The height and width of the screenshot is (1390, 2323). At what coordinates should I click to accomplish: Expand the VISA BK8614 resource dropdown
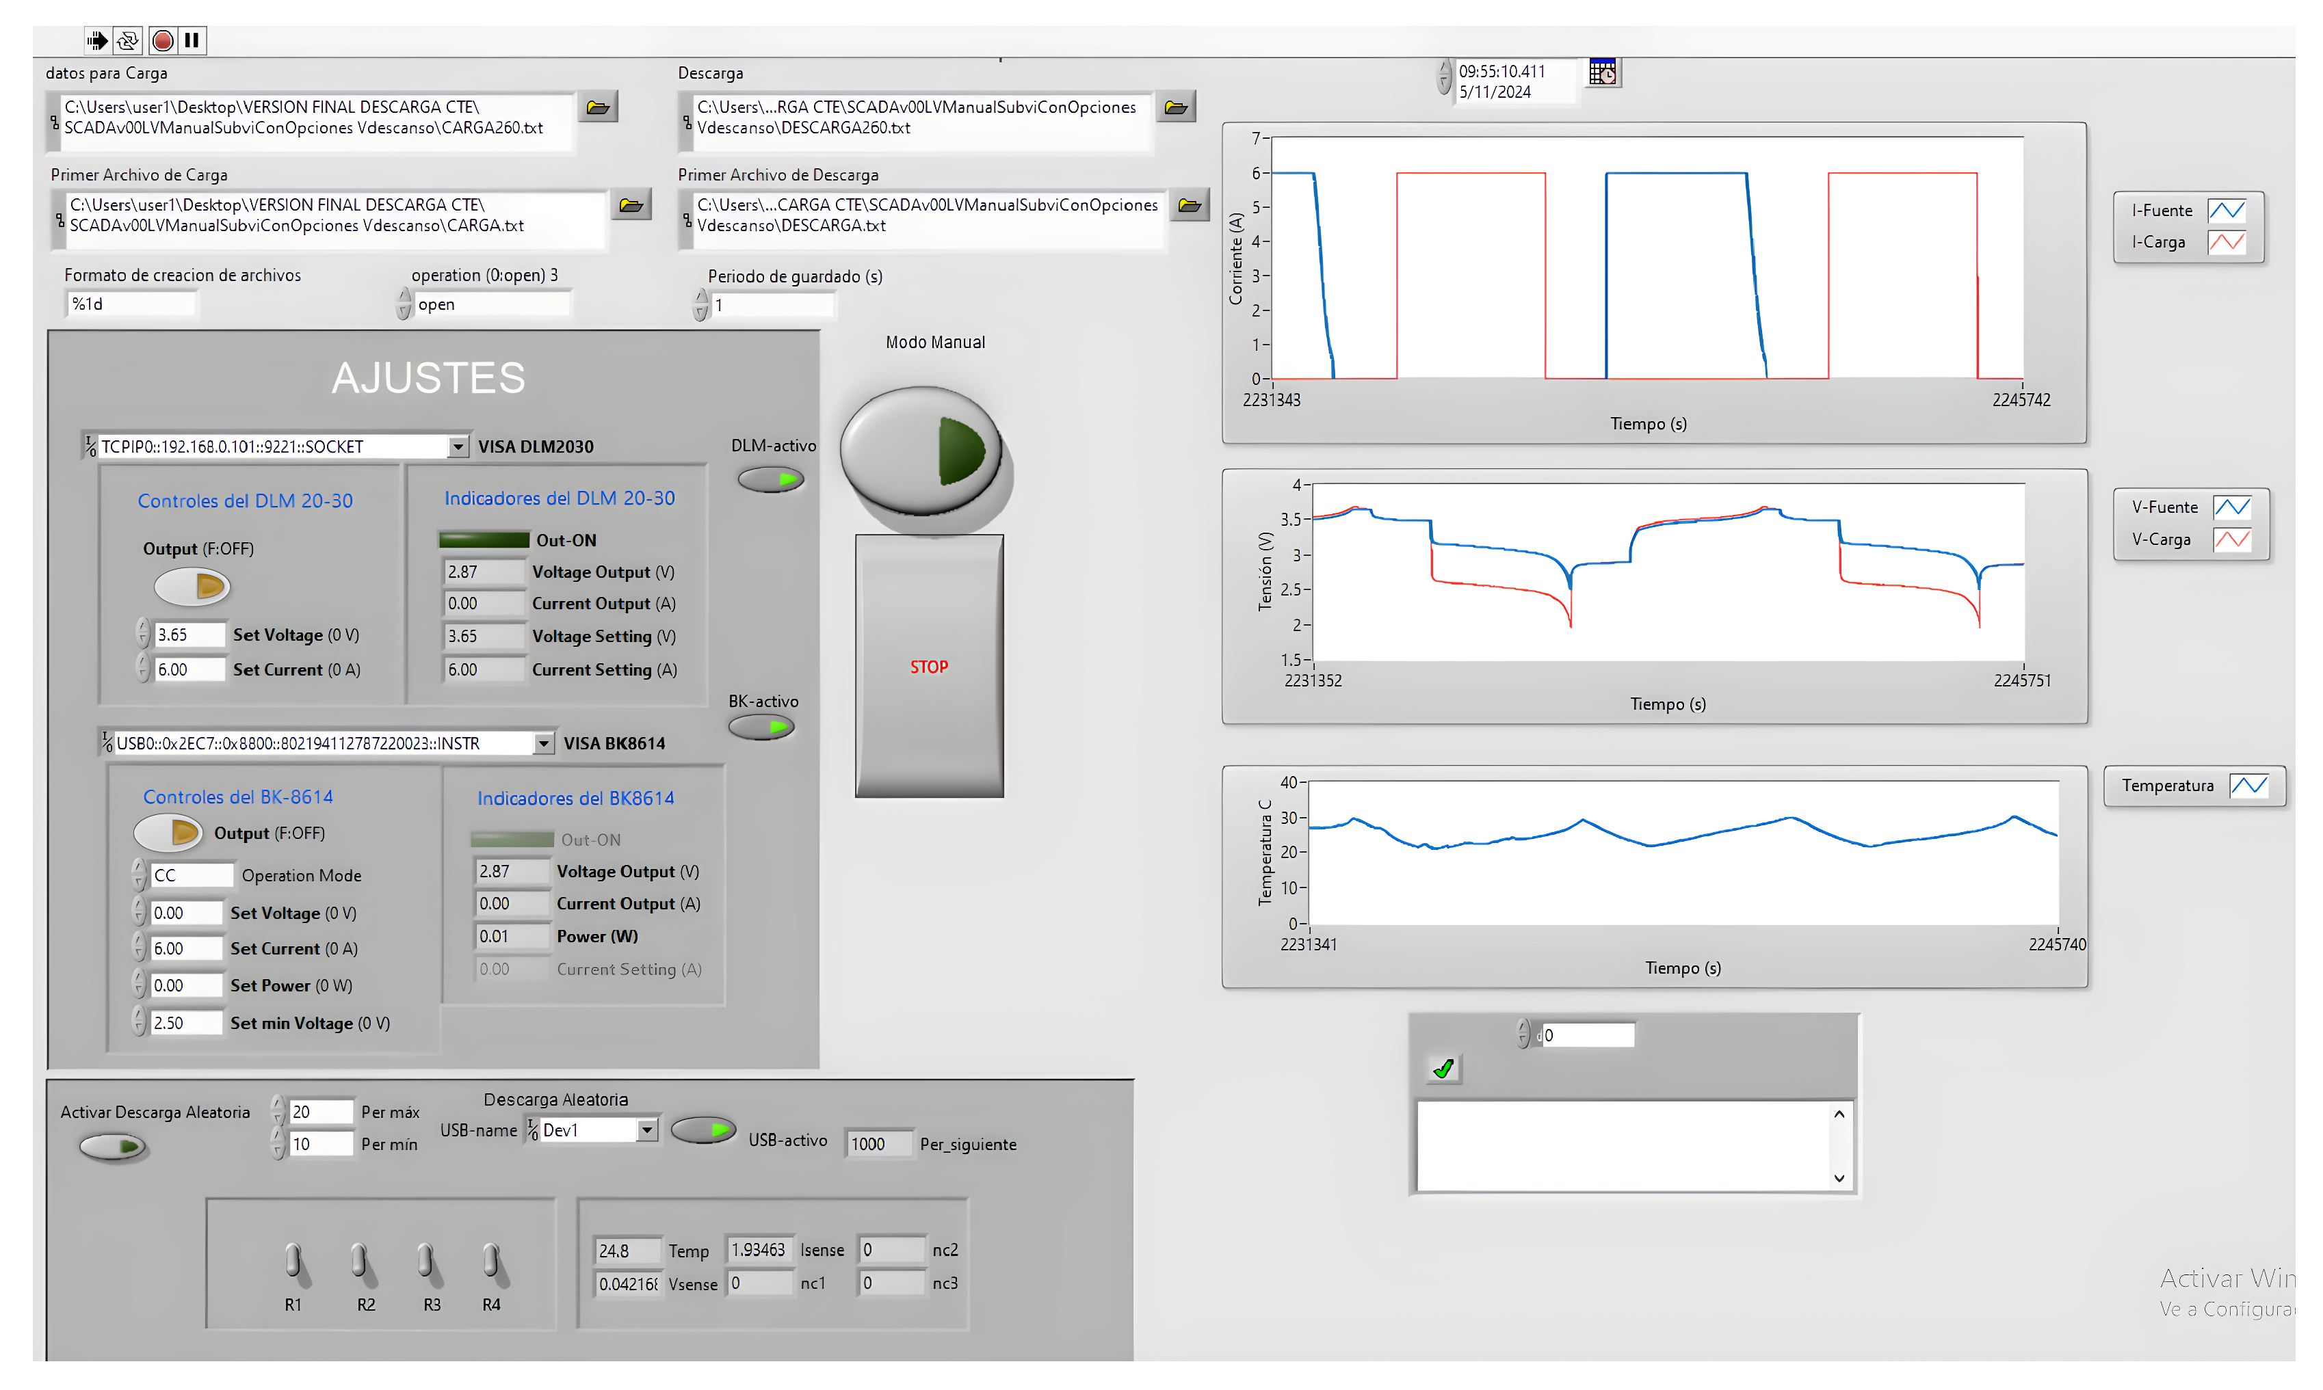tap(544, 744)
